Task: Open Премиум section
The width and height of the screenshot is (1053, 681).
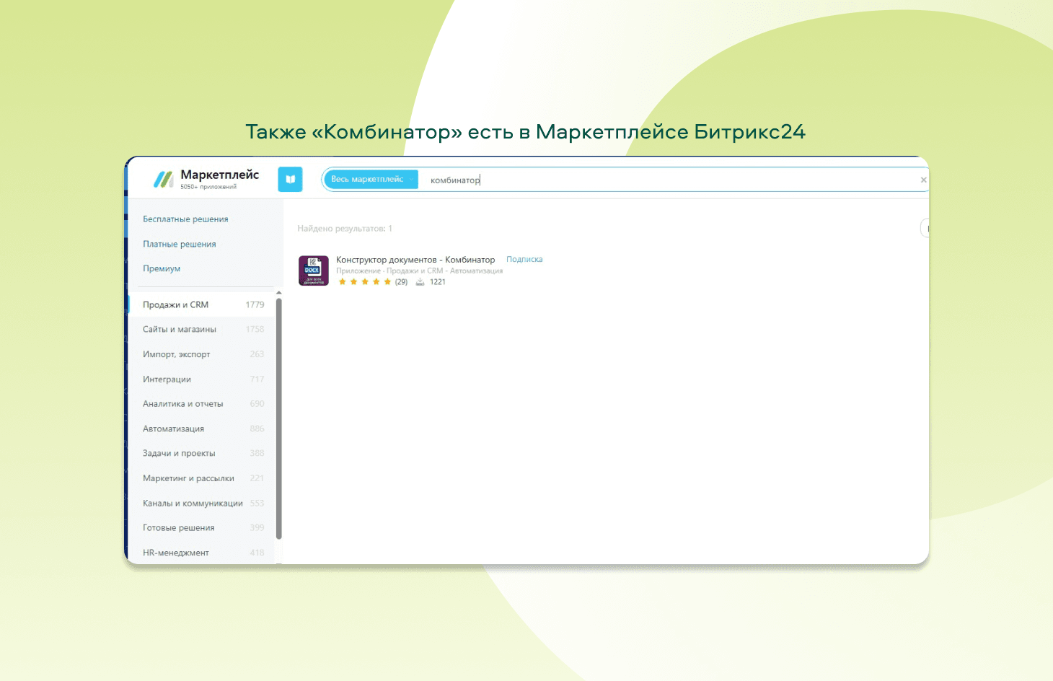Action: [x=162, y=268]
